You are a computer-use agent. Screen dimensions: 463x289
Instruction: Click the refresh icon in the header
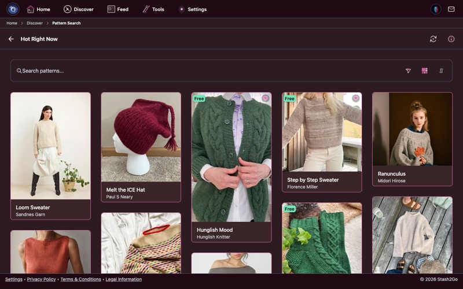click(433, 39)
